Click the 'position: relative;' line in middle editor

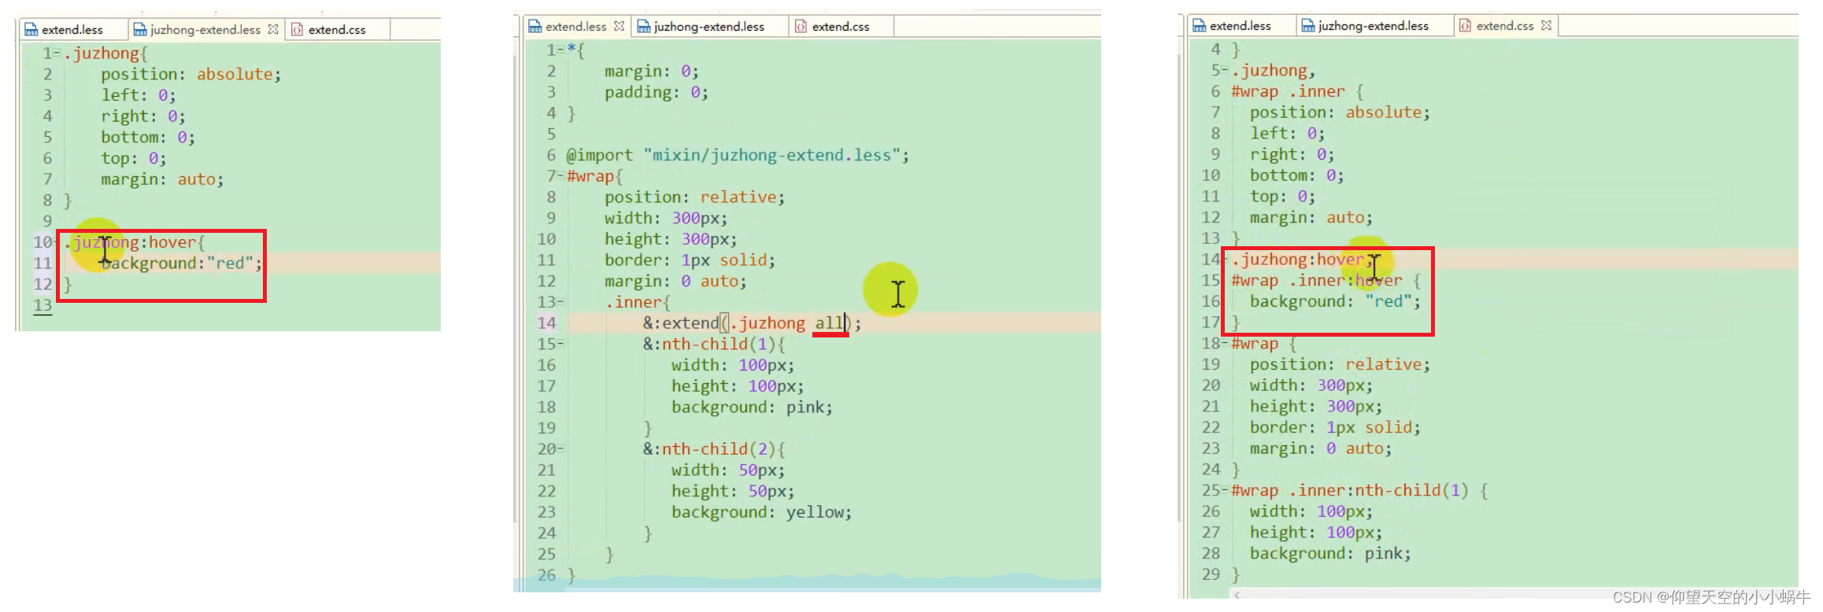click(x=694, y=197)
